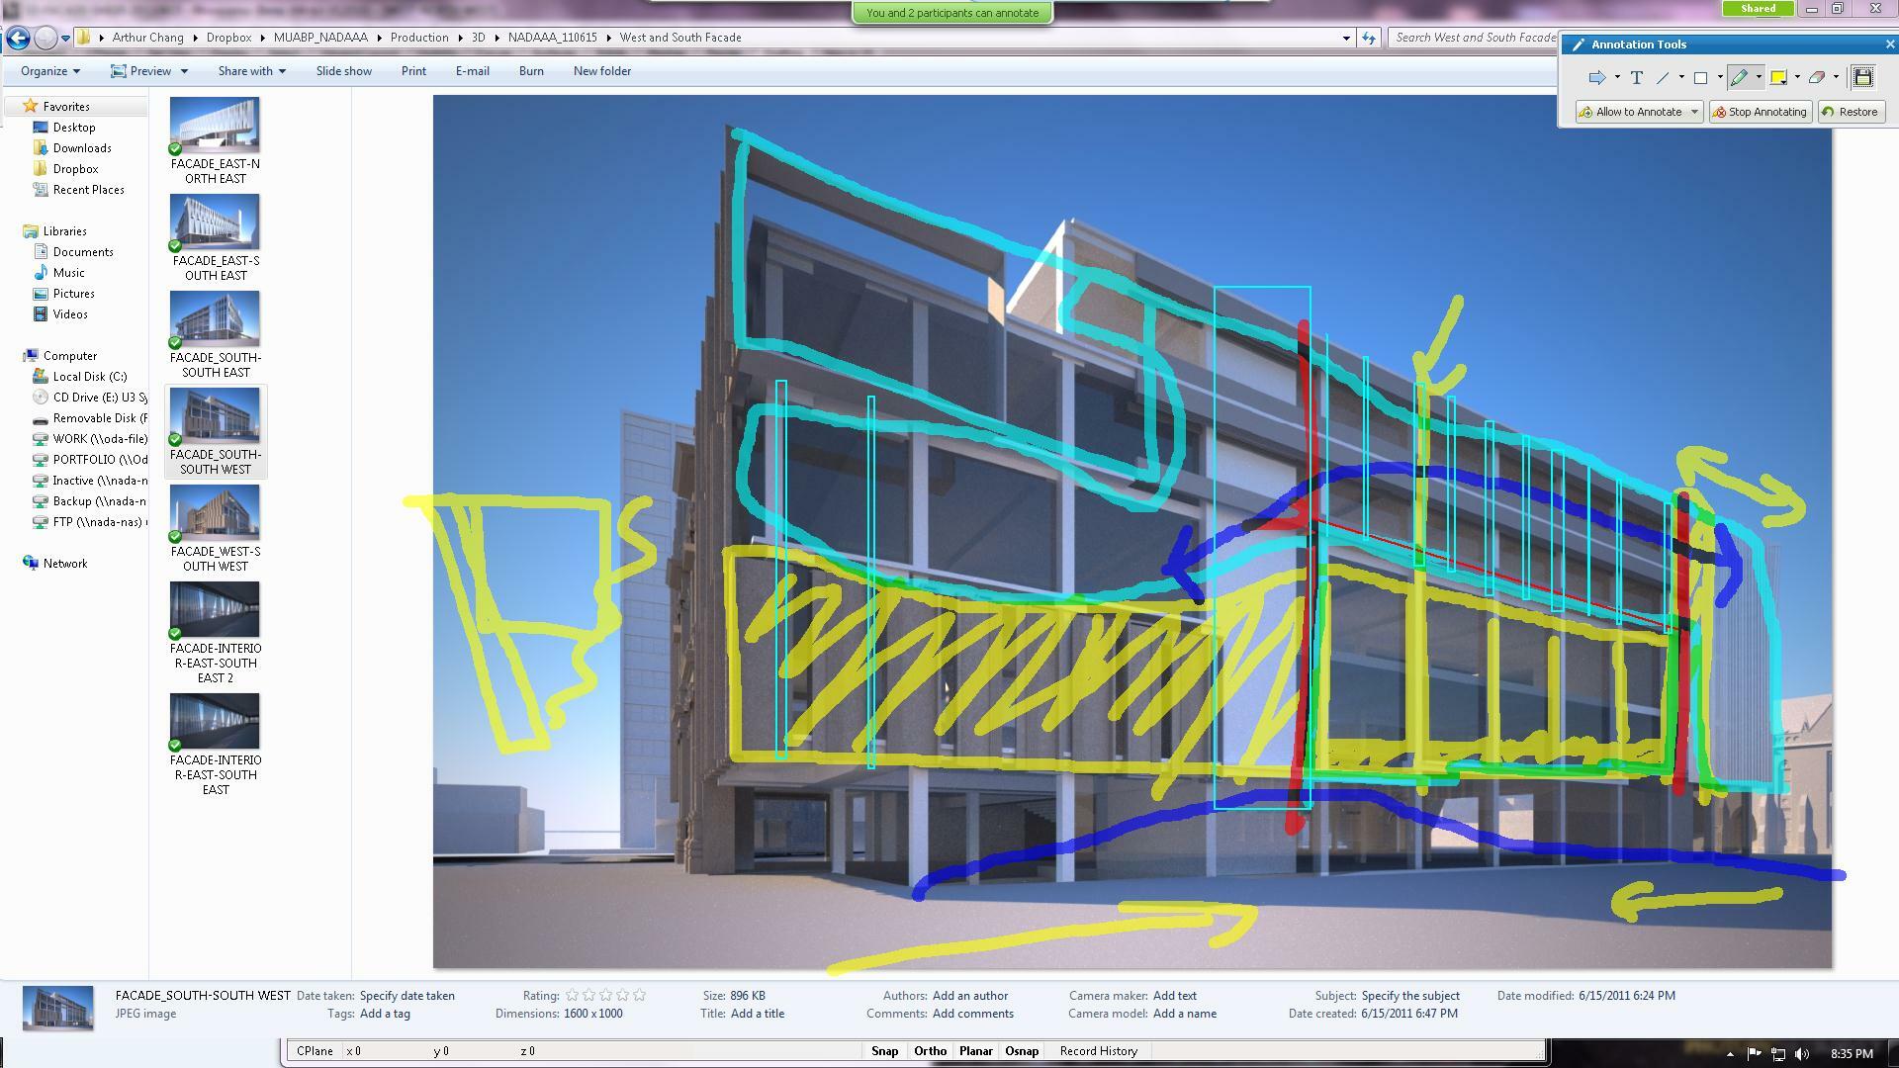The width and height of the screenshot is (1899, 1068).
Task: Select the CD Drive (E:) U3 entry
Action: coord(89,398)
